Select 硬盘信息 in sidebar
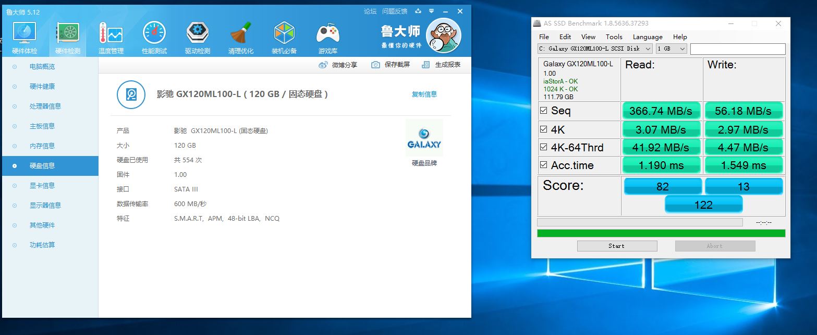Screen dimensions: 817x335 point(50,166)
